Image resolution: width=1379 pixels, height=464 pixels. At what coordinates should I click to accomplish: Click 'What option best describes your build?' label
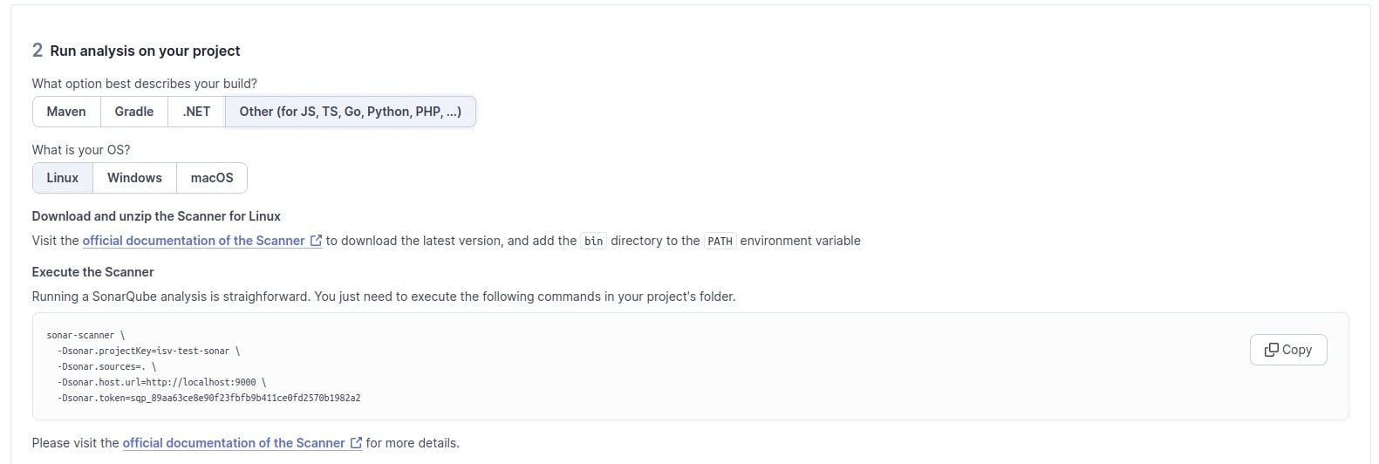coord(145,84)
